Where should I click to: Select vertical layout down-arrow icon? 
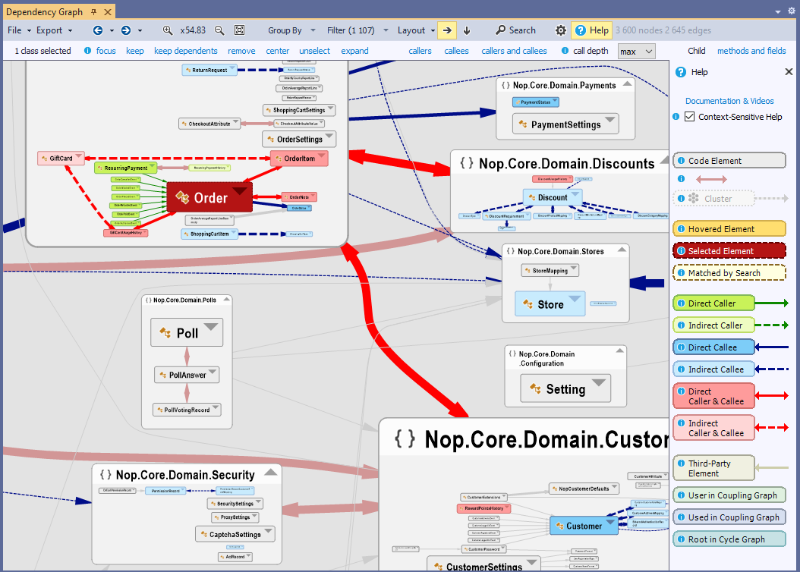(x=467, y=30)
